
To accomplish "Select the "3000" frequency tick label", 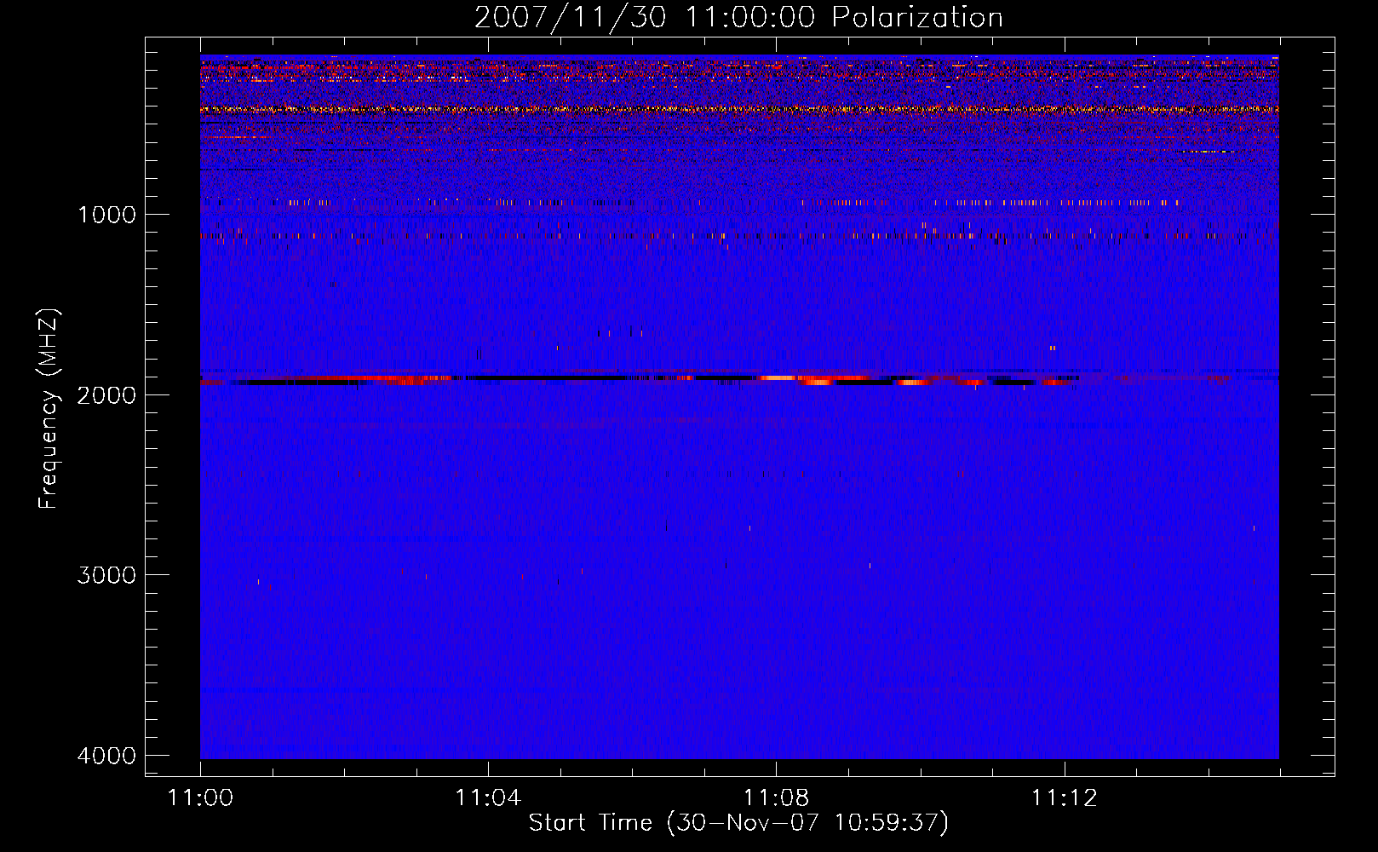I will click(106, 575).
